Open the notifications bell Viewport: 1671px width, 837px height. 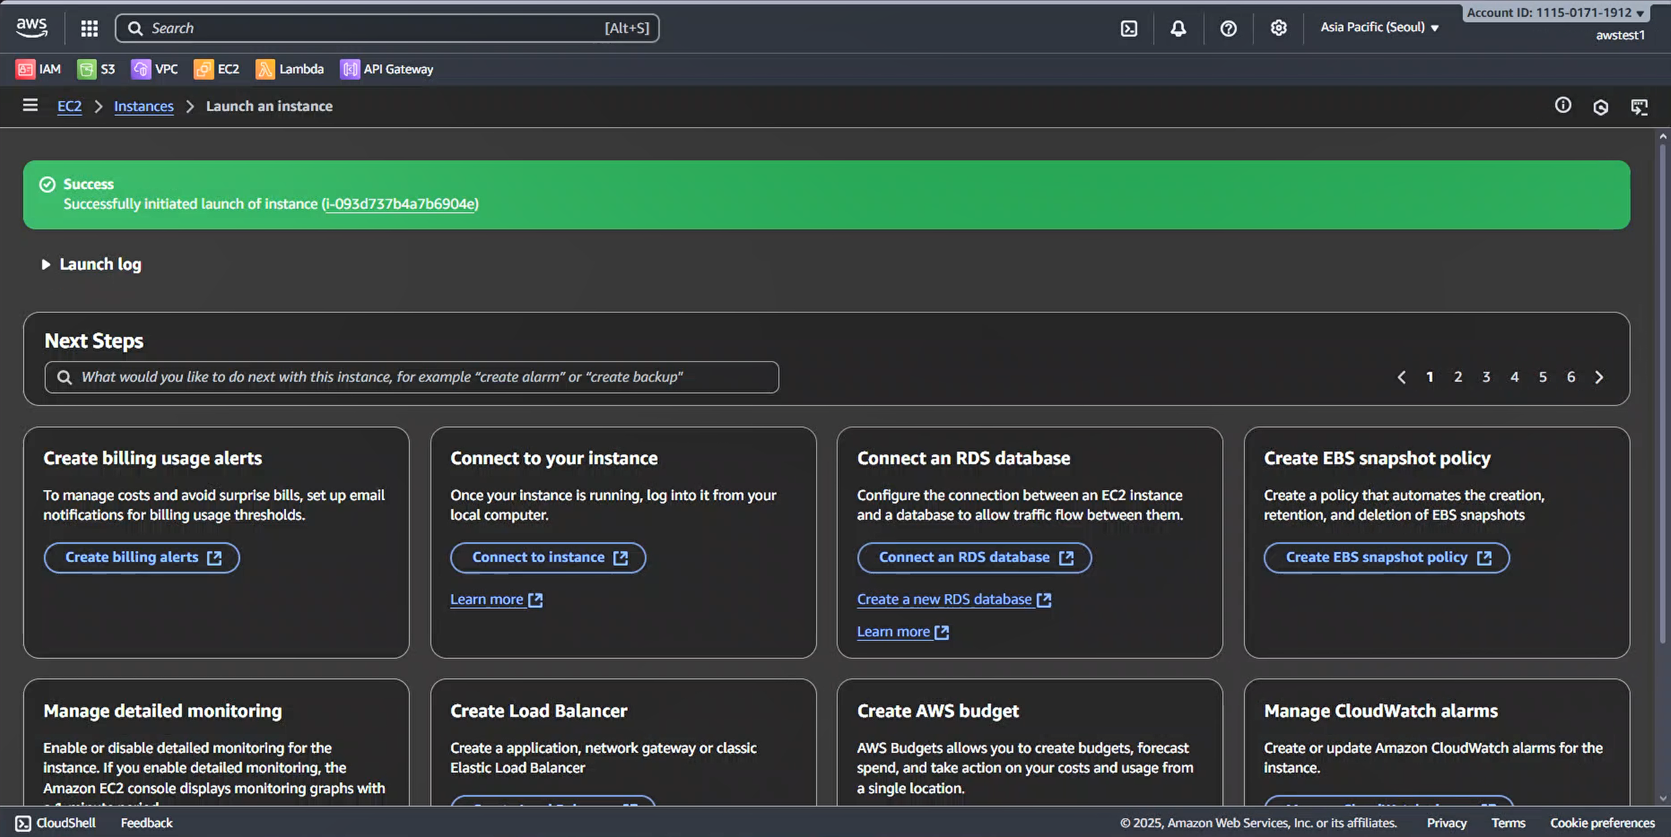point(1178,28)
